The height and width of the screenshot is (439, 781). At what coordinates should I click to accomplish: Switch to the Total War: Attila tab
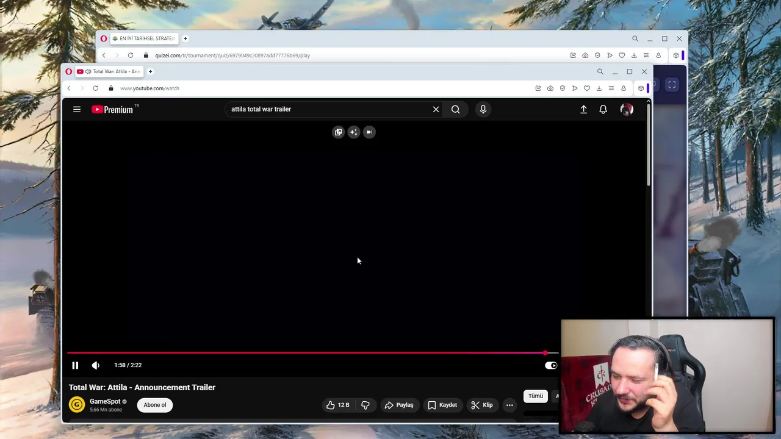(x=110, y=71)
